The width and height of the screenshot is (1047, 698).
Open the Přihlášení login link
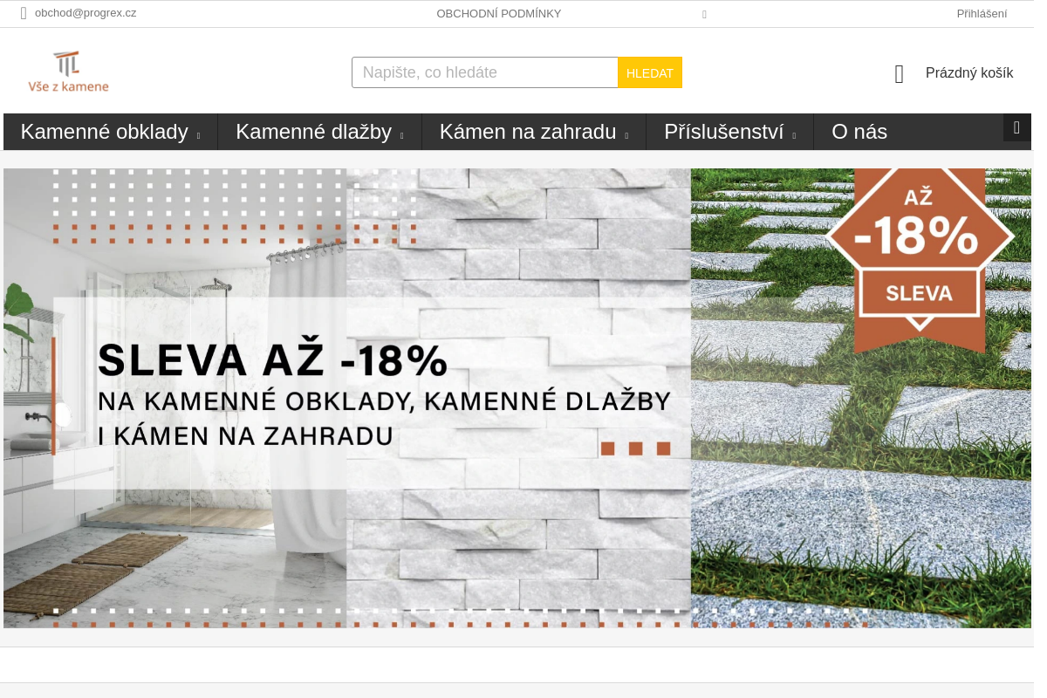[x=982, y=13]
